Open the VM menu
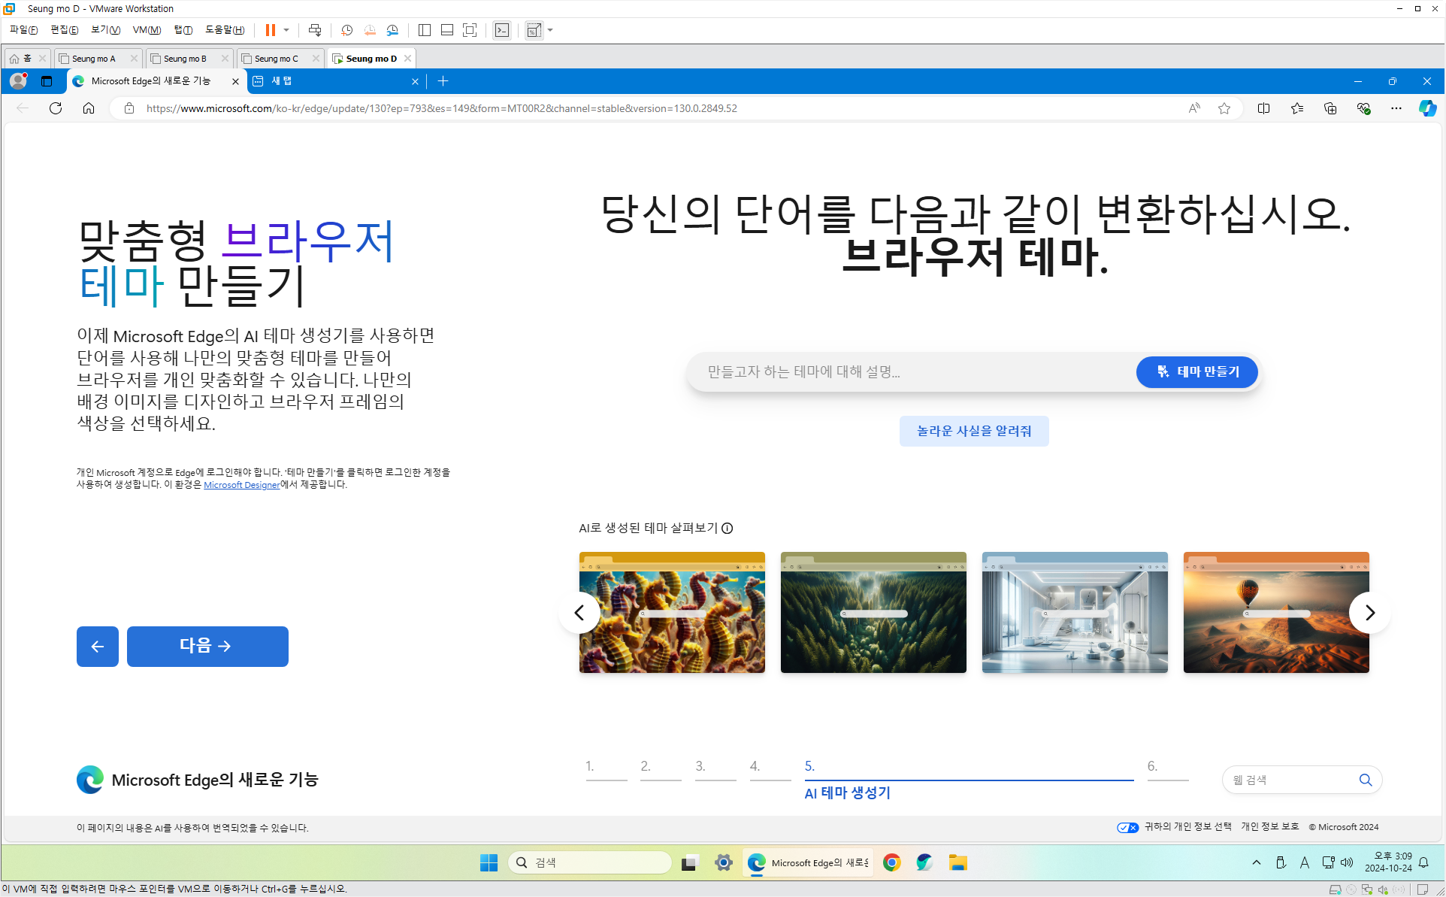This screenshot has height=897, width=1446. coord(147,30)
